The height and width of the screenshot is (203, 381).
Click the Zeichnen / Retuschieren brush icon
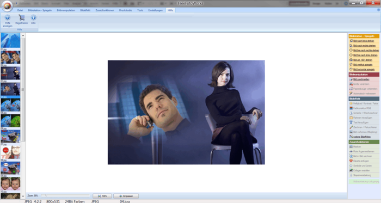(x=351, y=127)
